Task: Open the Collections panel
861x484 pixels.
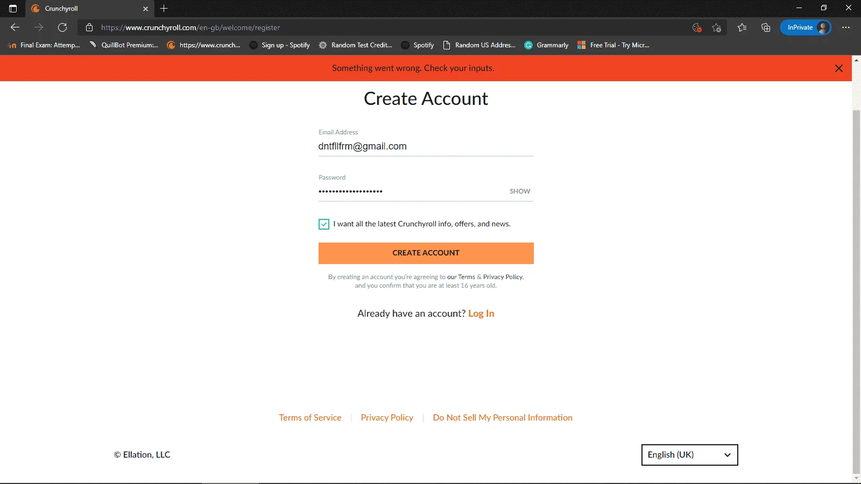Action: [766, 27]
